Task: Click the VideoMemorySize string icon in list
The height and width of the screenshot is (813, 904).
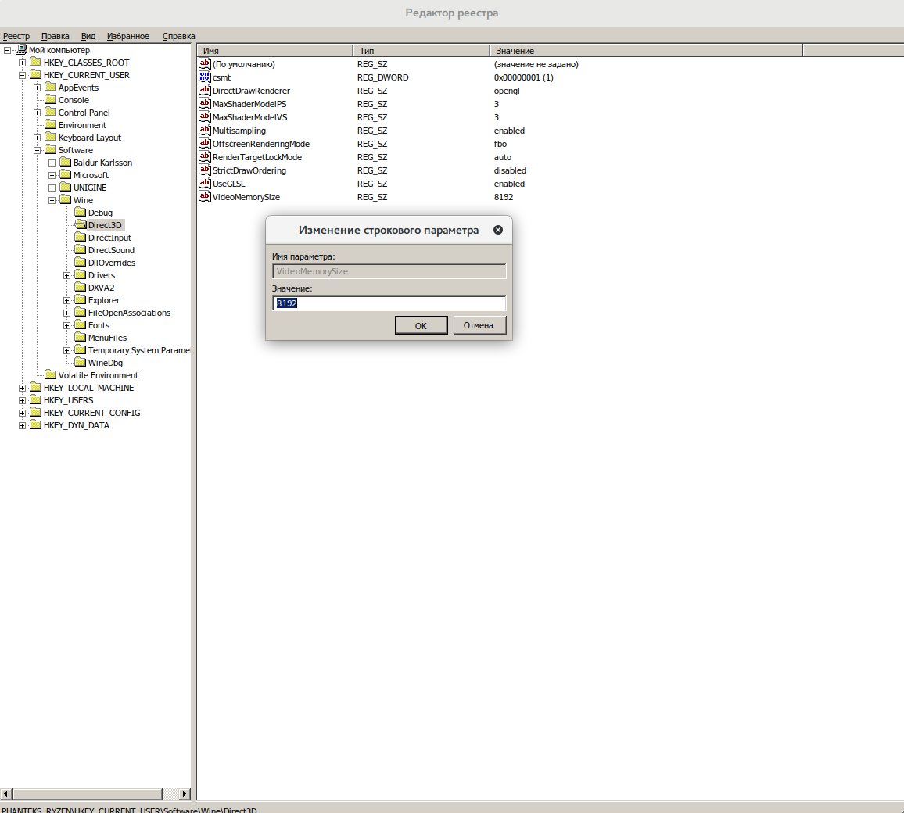Action: click(205, 196)
